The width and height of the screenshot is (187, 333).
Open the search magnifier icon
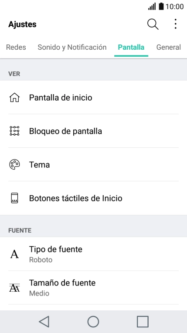(x=153, y=24)
